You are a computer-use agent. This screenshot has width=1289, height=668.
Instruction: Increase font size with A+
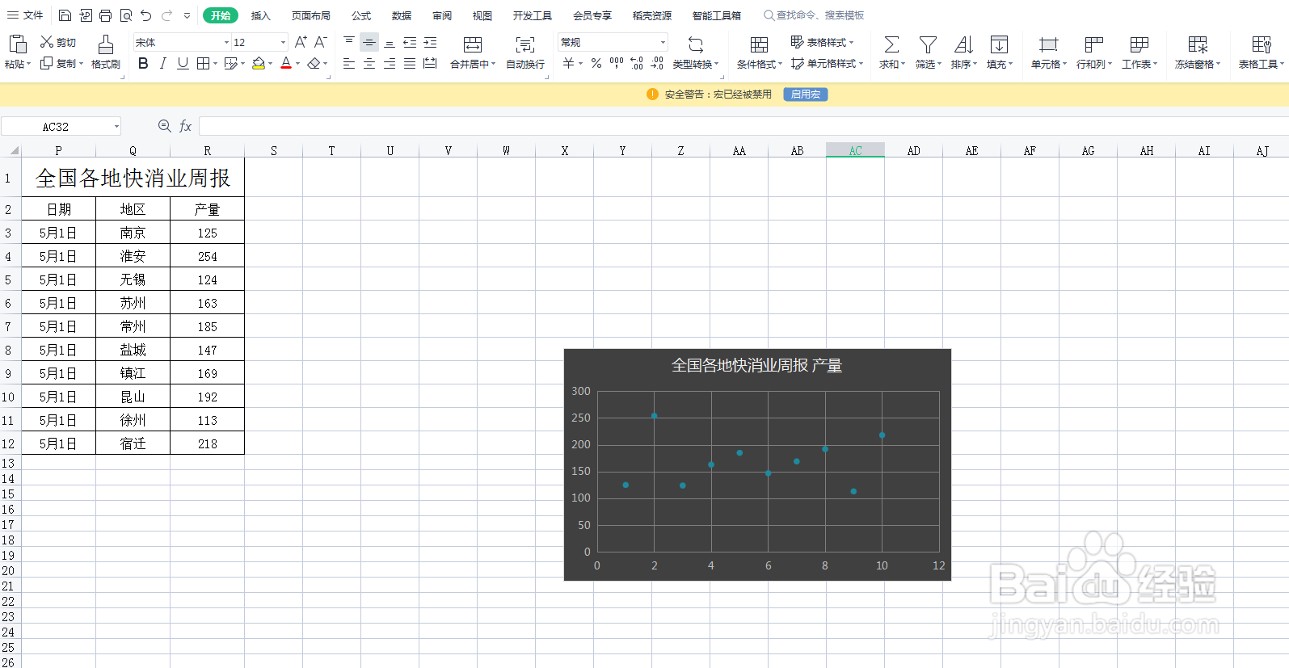tap(301, 42)
